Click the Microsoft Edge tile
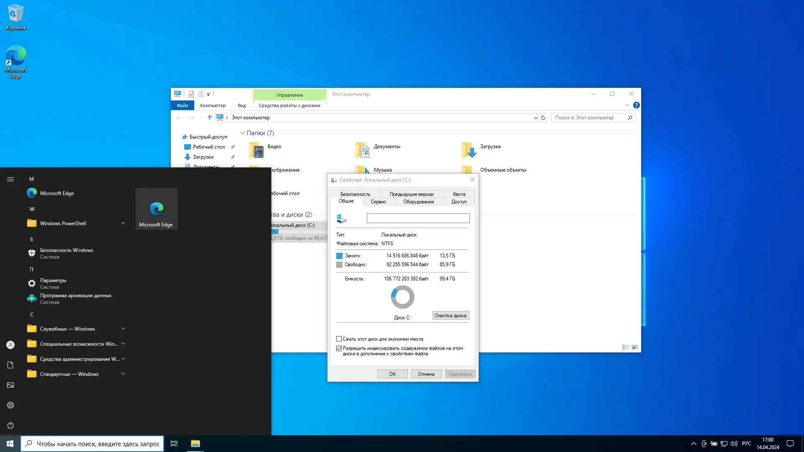The width and height of the screenshot is (804, 452). coord(156,209)
